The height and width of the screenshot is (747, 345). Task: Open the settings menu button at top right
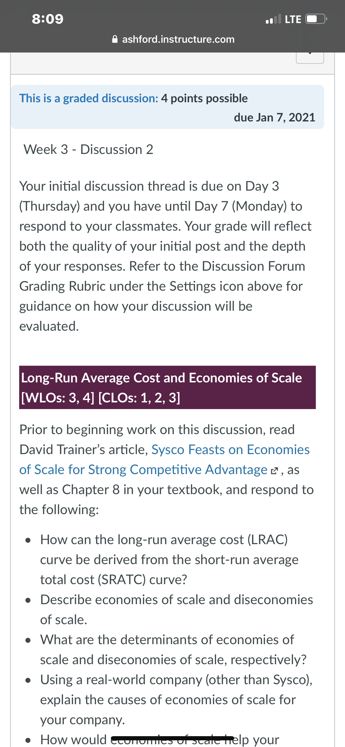[x=310, y=56]
